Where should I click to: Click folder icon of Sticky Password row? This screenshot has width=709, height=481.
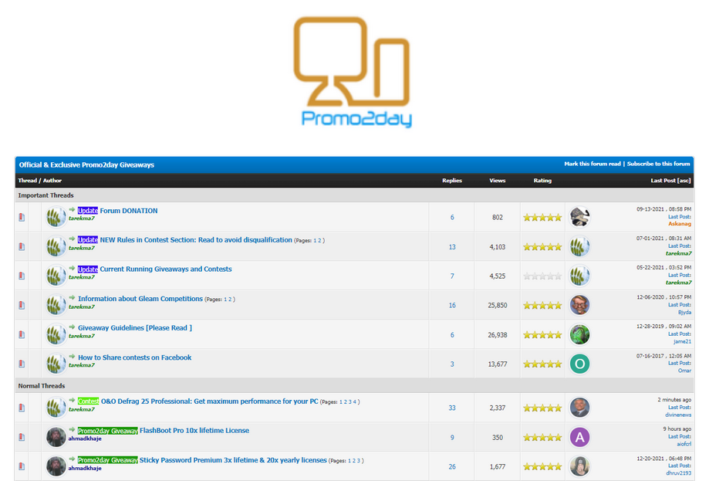pyautogui.click(x=22, y=466)
